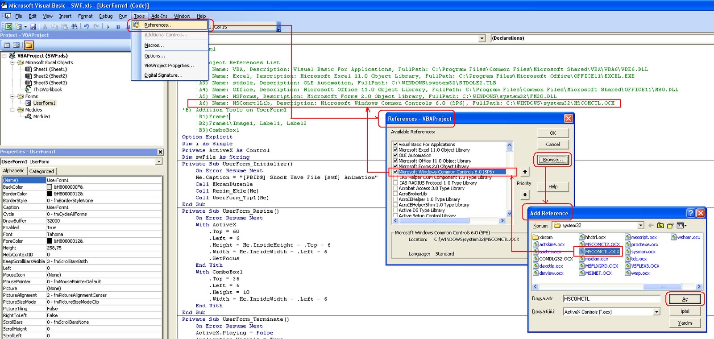Select the xircom folder in file list
This screenshot has height=339, width=714.
[x=543, y=237]
